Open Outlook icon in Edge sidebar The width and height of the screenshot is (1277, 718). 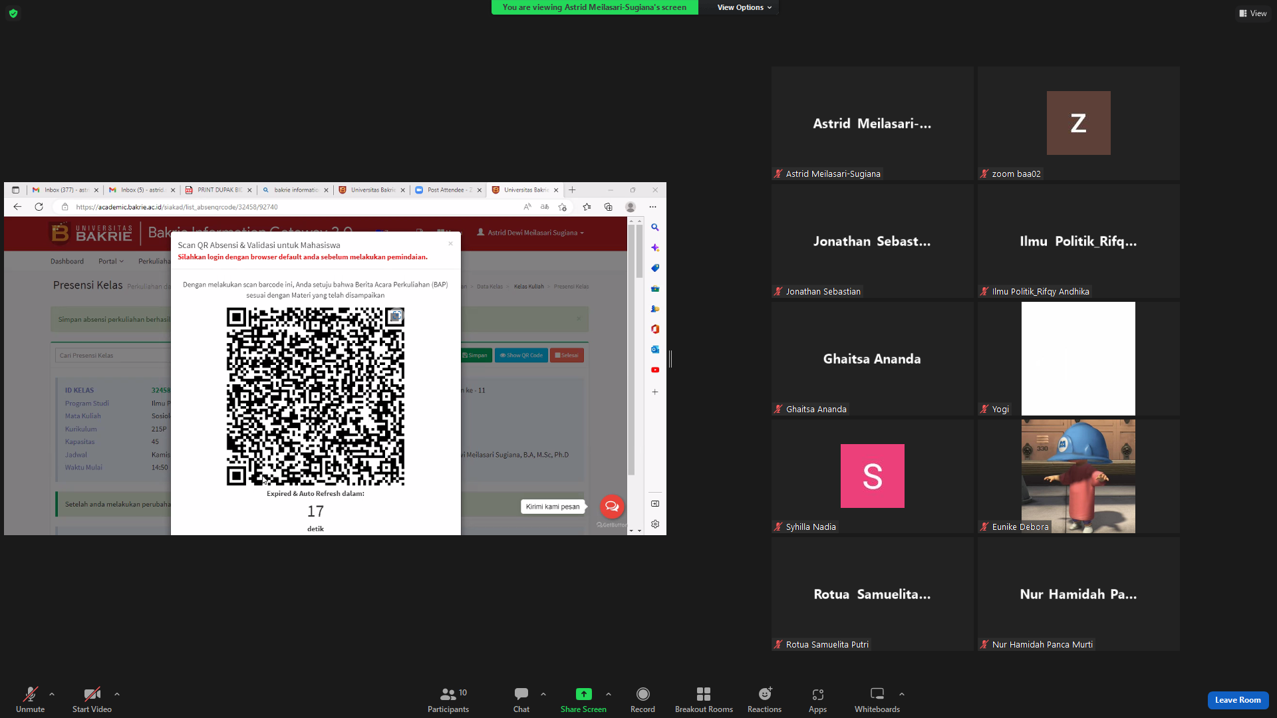[x=655, y=350]
